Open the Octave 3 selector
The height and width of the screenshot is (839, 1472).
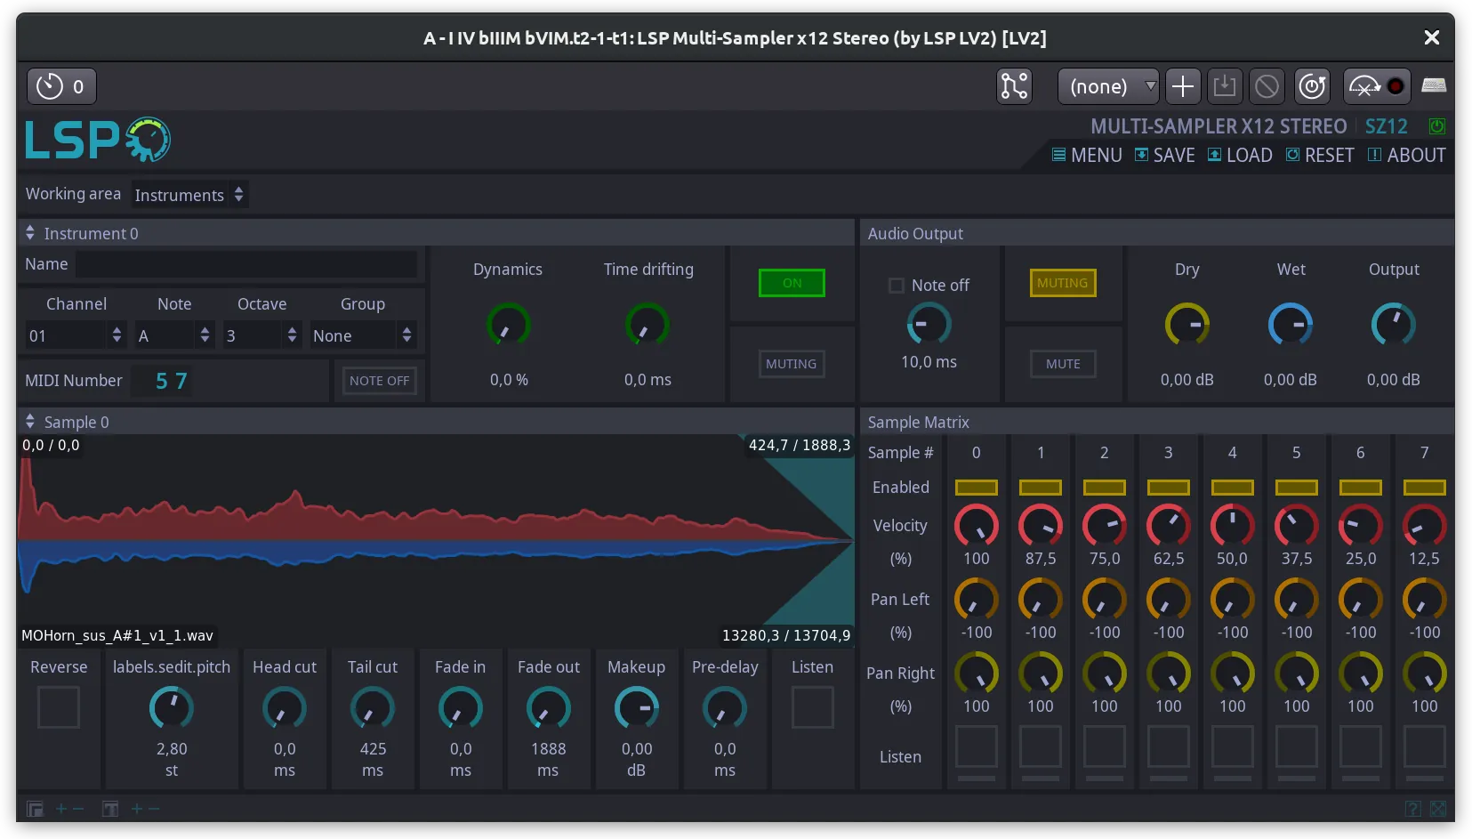pos(261,335)
